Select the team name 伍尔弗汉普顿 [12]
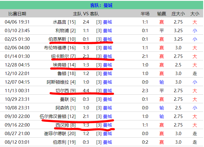Image resolution: width=204 pixels, height=147 pixels. pos(57,117)
